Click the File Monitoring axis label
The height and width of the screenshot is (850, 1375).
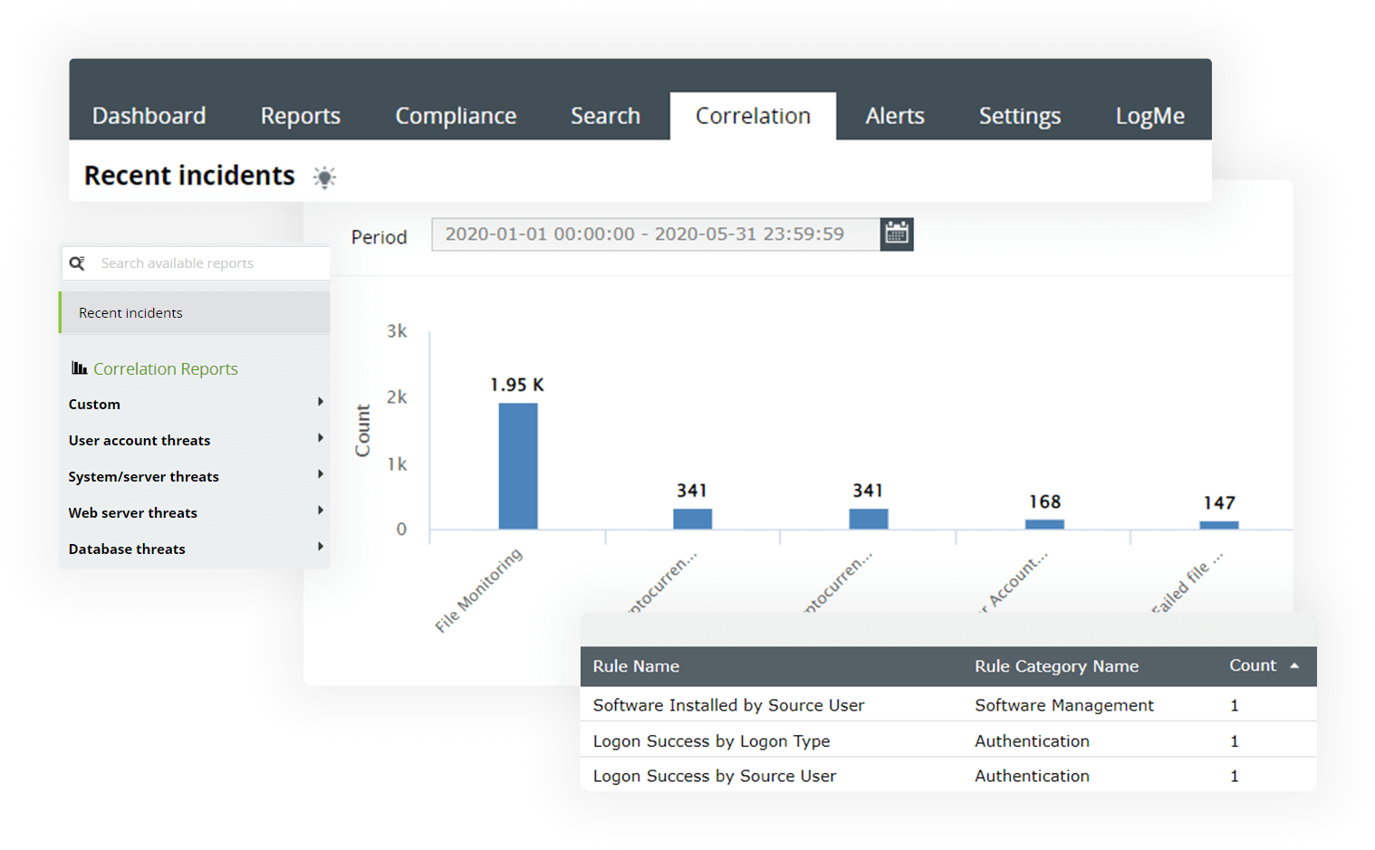click(x=478, y=590)
